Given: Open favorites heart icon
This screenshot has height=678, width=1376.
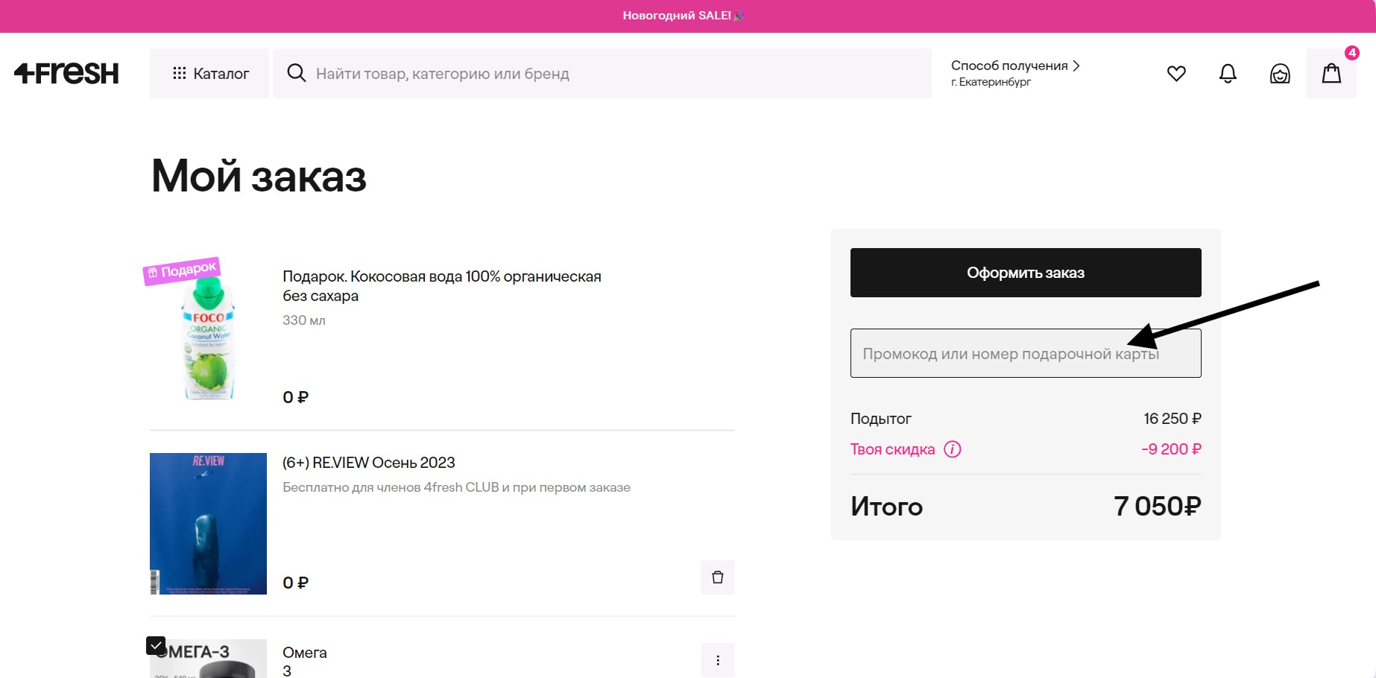Looking at the screenshot, I should click(x=1176, y=73).
